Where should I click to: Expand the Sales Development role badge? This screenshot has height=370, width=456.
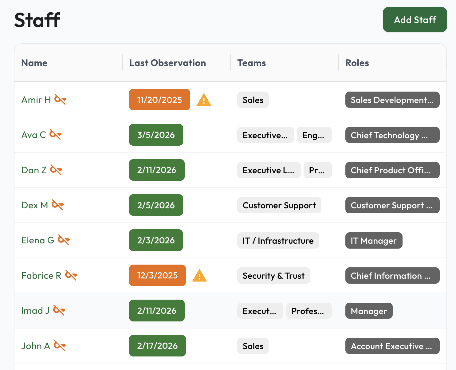tap(392, 100)
